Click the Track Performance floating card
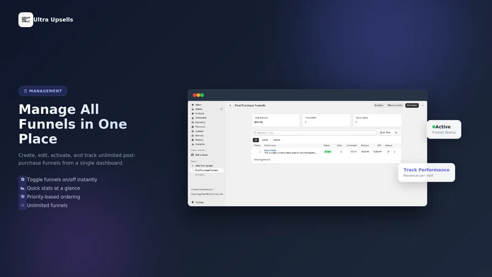This screenshot has width=492, height=277. (426, 172)
